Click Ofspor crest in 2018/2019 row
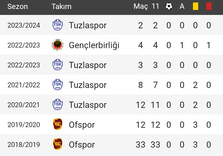This screenshot has height=156, width=223. (58, 144)
